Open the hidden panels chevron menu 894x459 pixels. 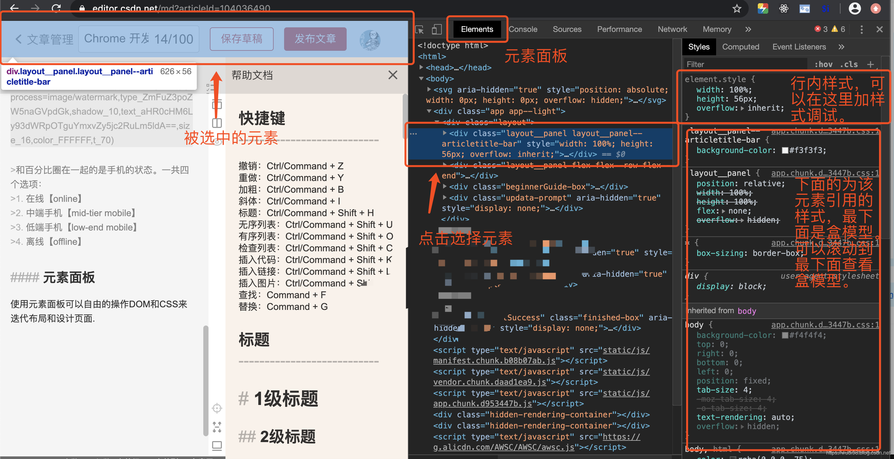pyautogui.click(x=748, y=29)
